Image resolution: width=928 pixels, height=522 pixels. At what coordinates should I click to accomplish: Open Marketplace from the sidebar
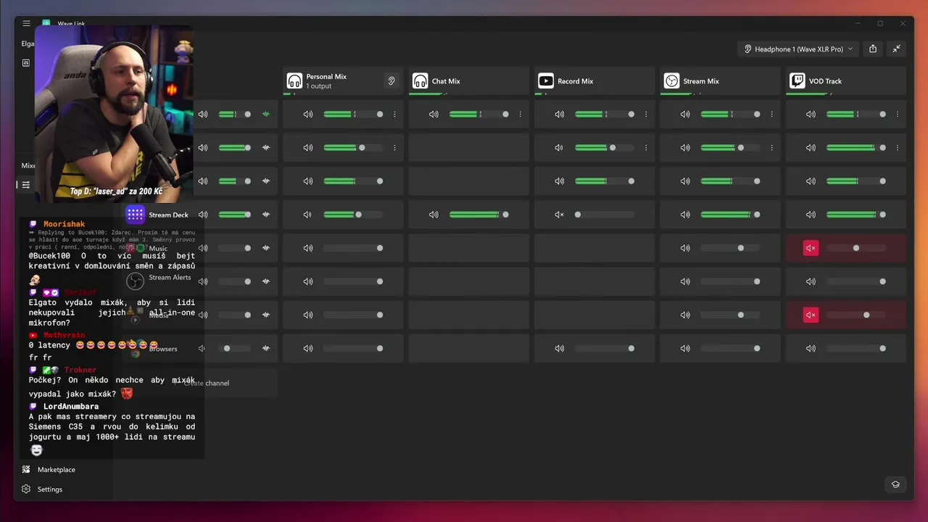(57, 469)
